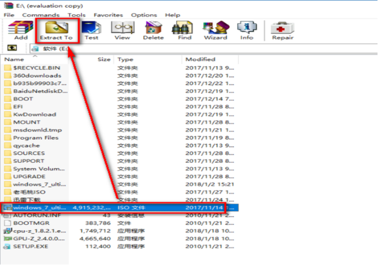Click the 383,786 size cell

[97, 223]
